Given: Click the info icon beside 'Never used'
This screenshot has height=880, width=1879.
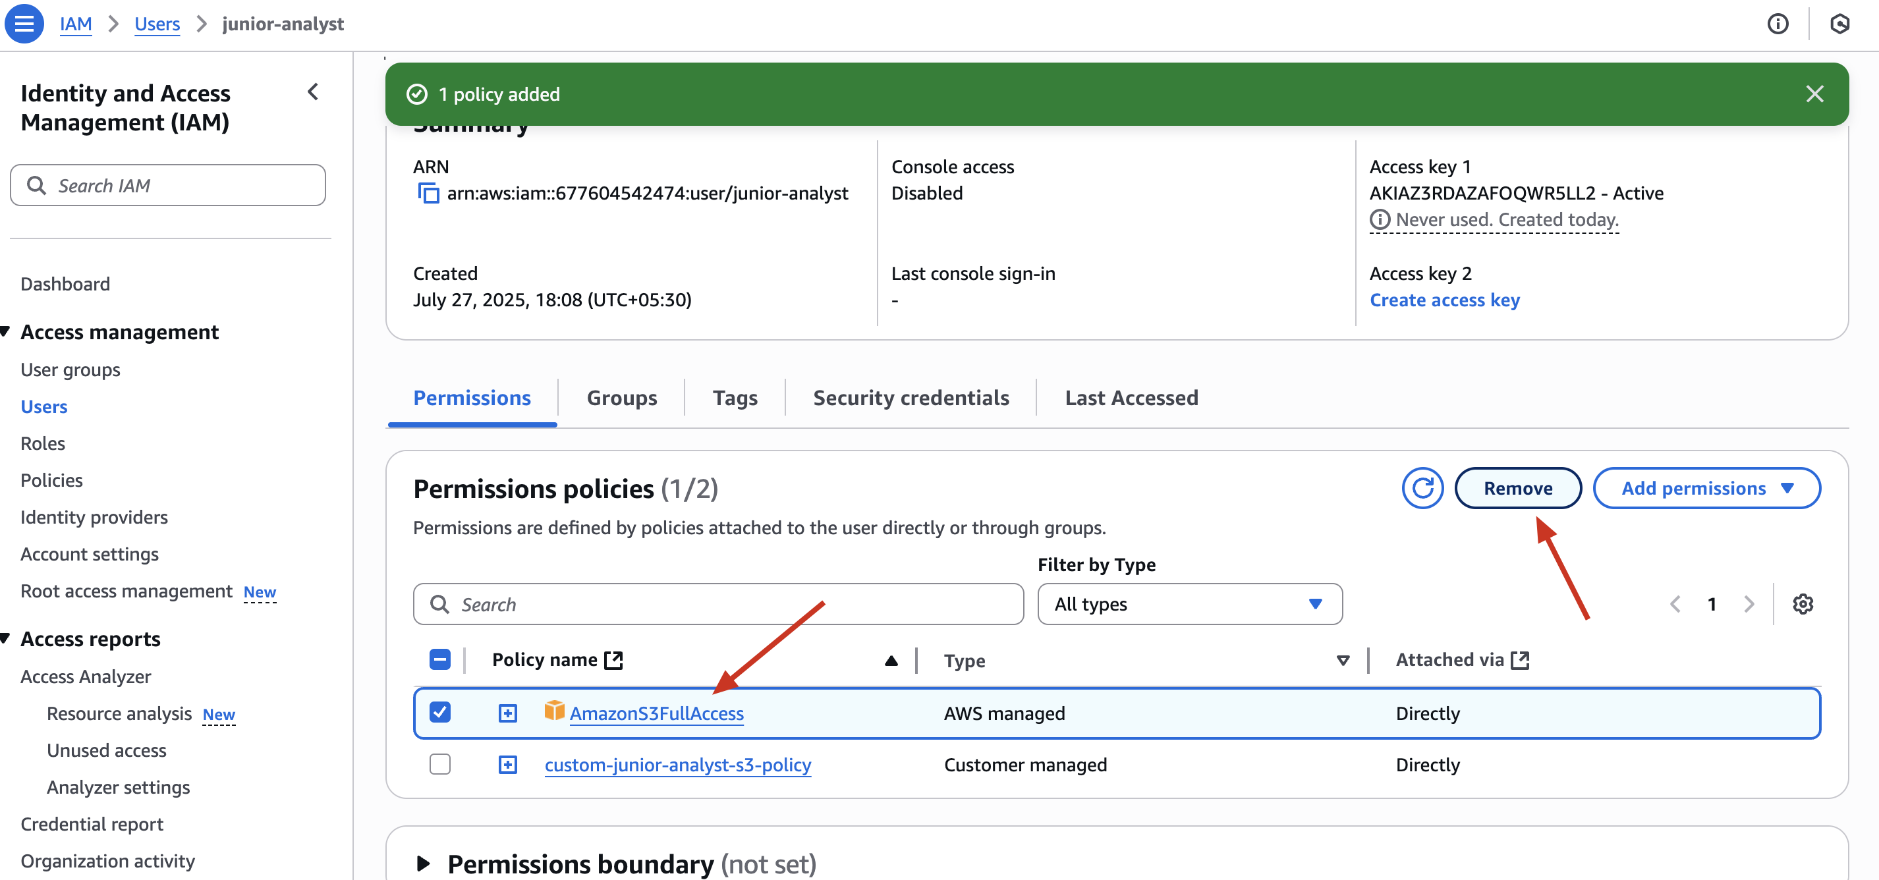Looking at the screenshot, I should (x=1380, y=219).
